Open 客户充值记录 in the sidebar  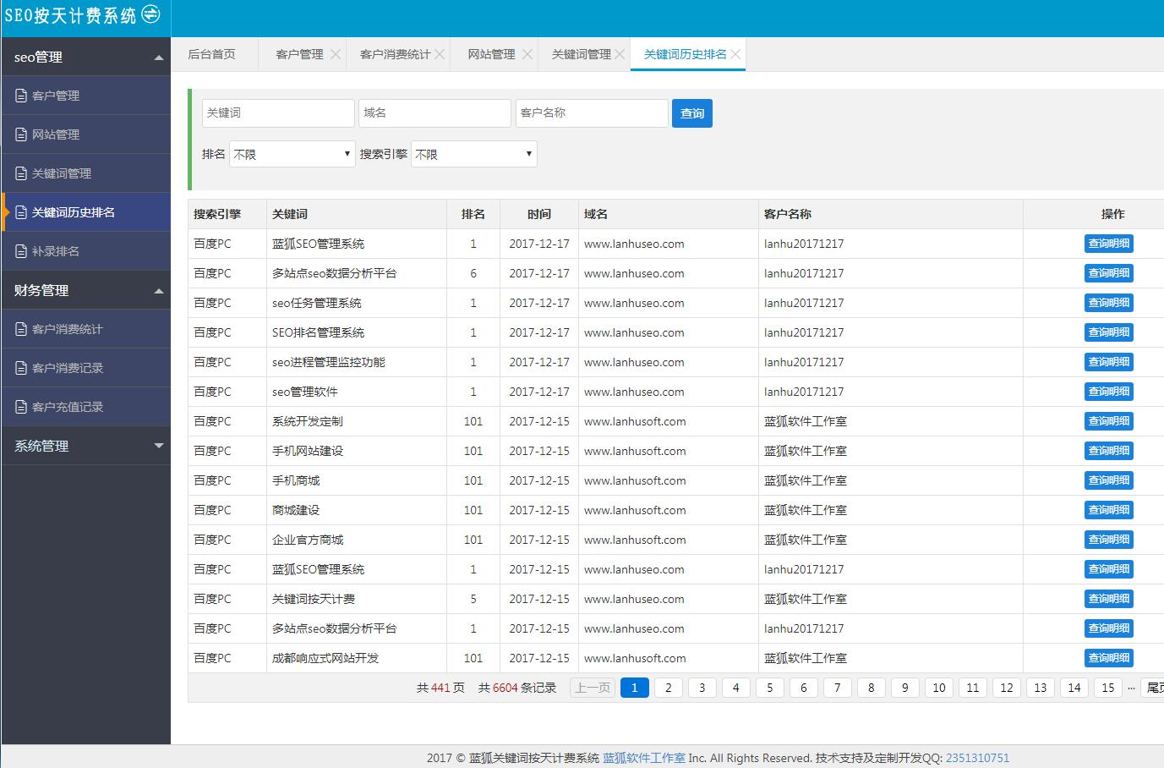pos(86,407)
